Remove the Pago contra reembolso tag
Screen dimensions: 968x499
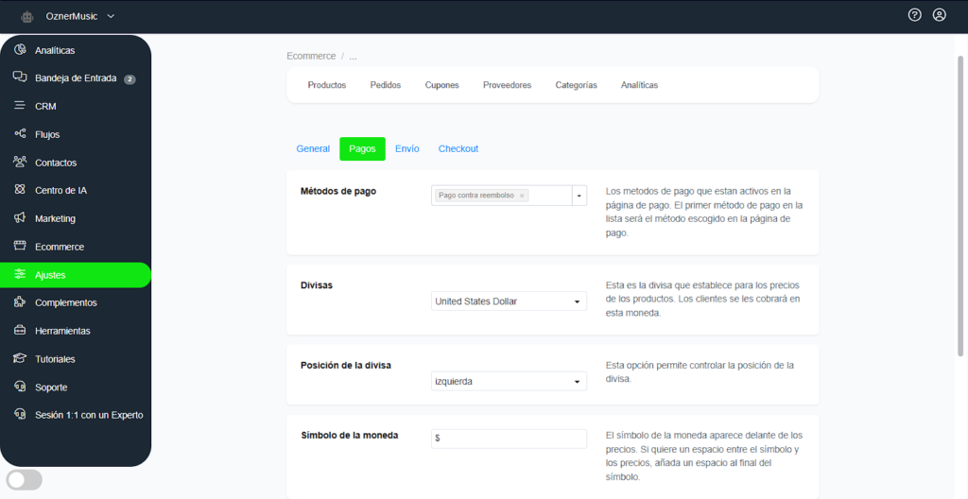[522, 196]
